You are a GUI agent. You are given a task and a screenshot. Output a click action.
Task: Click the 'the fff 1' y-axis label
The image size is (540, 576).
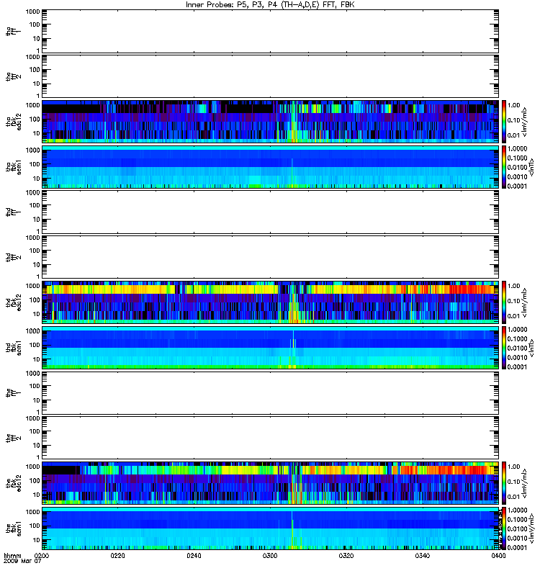tap(13, 392)
